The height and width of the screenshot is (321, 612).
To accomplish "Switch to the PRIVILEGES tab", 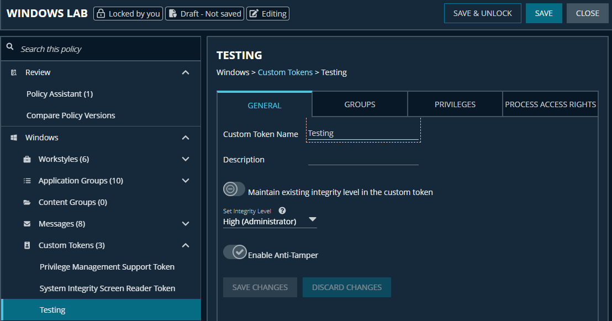I will pyautogui.click(x=455, y=104).
